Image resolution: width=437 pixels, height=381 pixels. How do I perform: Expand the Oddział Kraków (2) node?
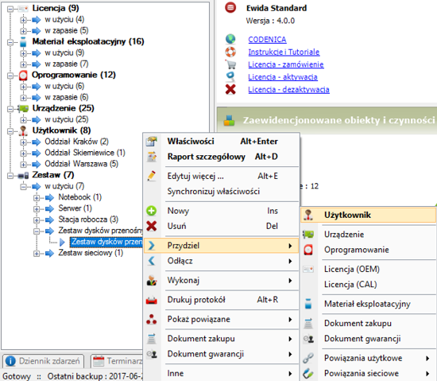(23, 142)
